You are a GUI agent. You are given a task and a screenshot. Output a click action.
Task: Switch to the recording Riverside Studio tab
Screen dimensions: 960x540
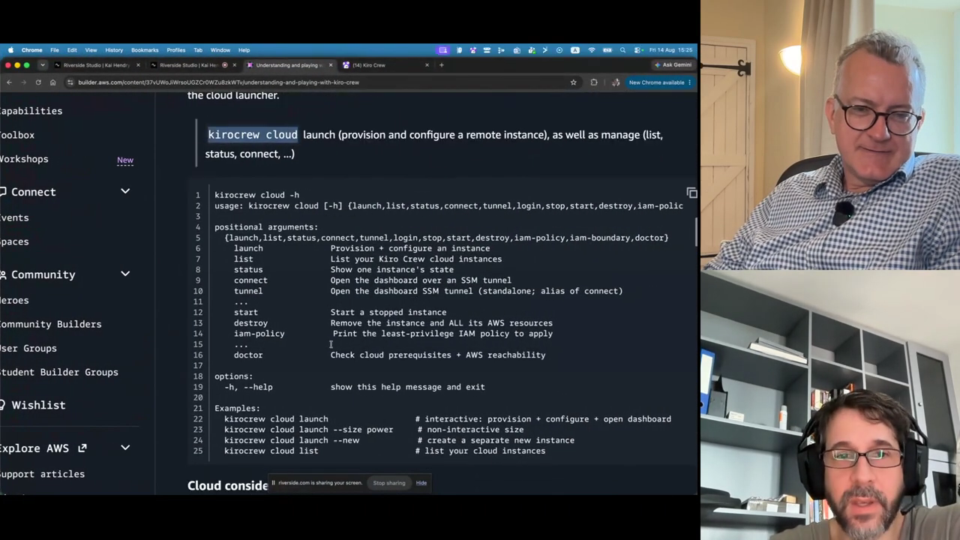coord(193,65)
